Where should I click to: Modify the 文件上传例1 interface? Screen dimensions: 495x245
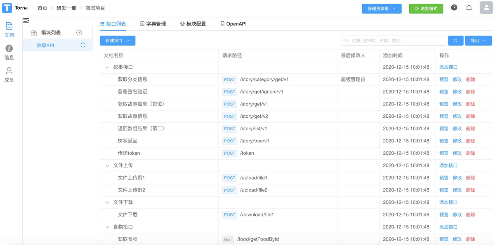click(457, 178)
